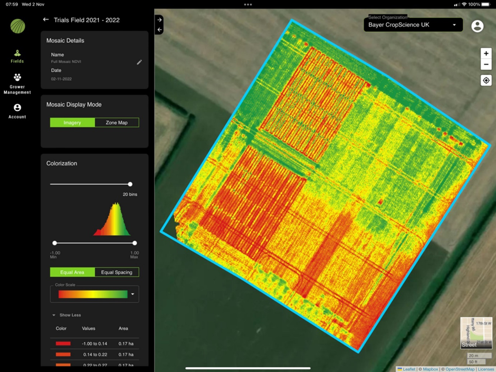496x372 pixels.
Task: Click the mosaic name Full Mosaic NDVI
Action: point(66,62)
